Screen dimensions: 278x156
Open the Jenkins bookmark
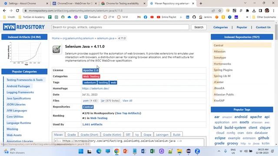pyautogui.click(x=205, y=17)
